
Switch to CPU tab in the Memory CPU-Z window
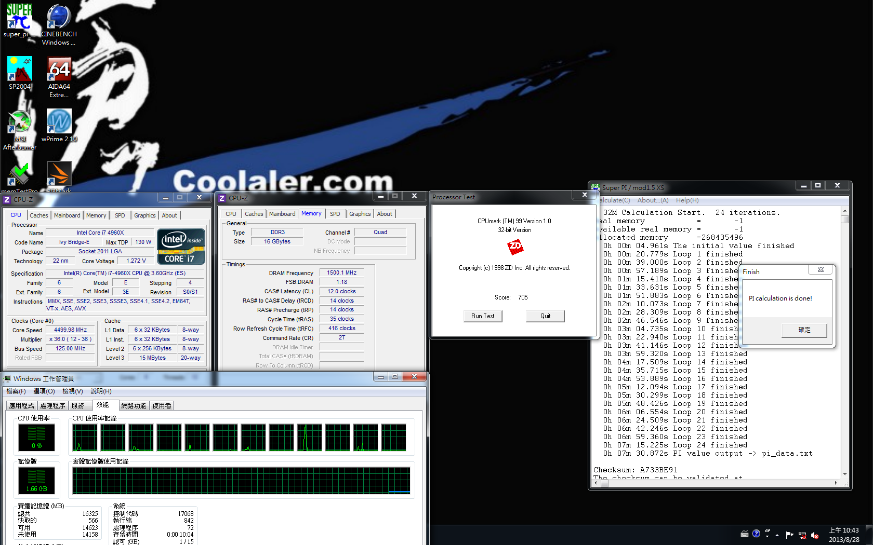coord(231,214)
